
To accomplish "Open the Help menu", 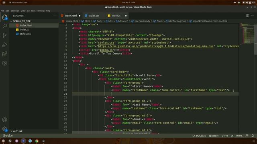I will pos(48,11).
